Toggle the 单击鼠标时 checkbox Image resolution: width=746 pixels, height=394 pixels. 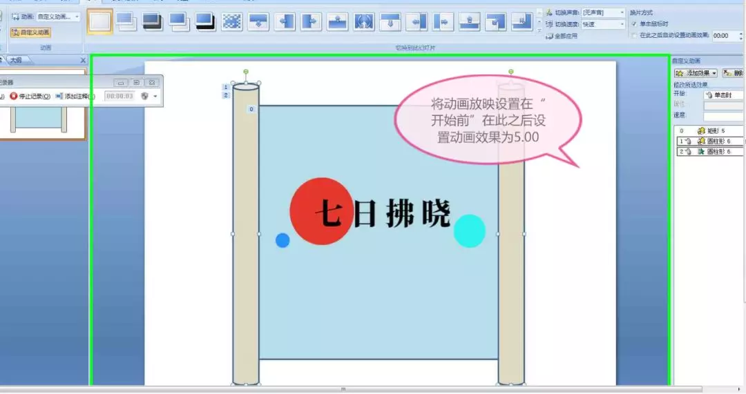(x=633, y=23)
